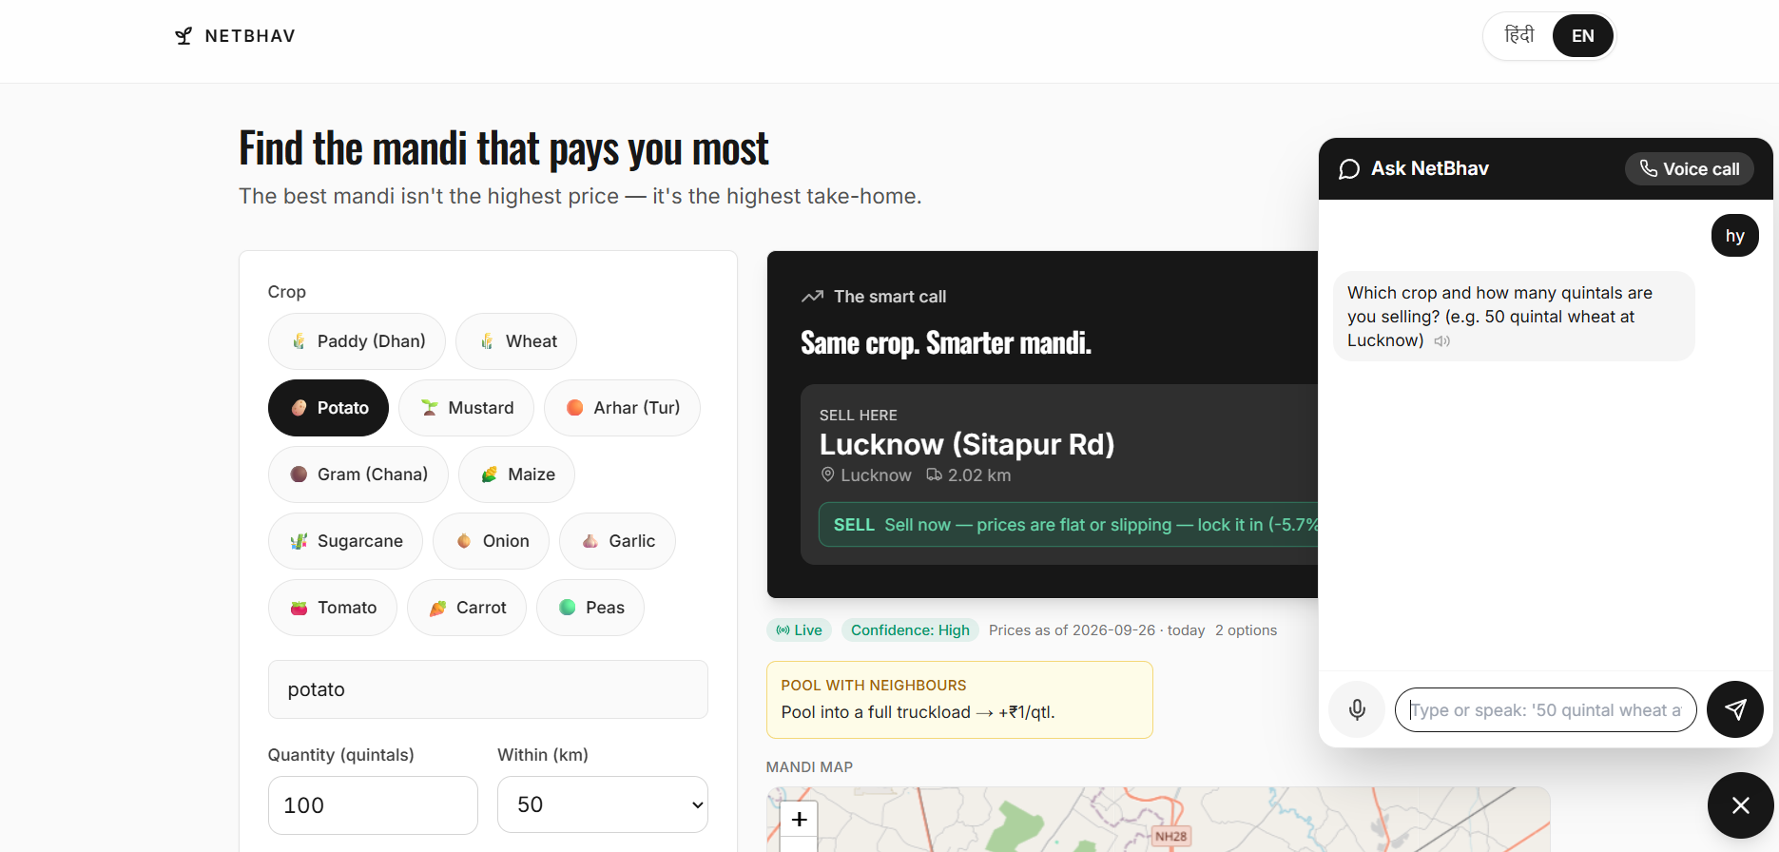Viewport: 1779px width, 852px height.
Task: Pick the Tomato crop chip
Action: pos(333,608)
